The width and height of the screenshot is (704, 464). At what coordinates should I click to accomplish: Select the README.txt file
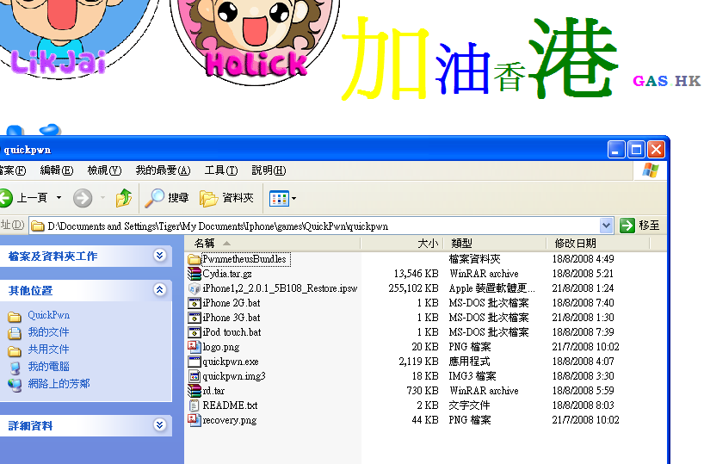[x=229, y=405]
